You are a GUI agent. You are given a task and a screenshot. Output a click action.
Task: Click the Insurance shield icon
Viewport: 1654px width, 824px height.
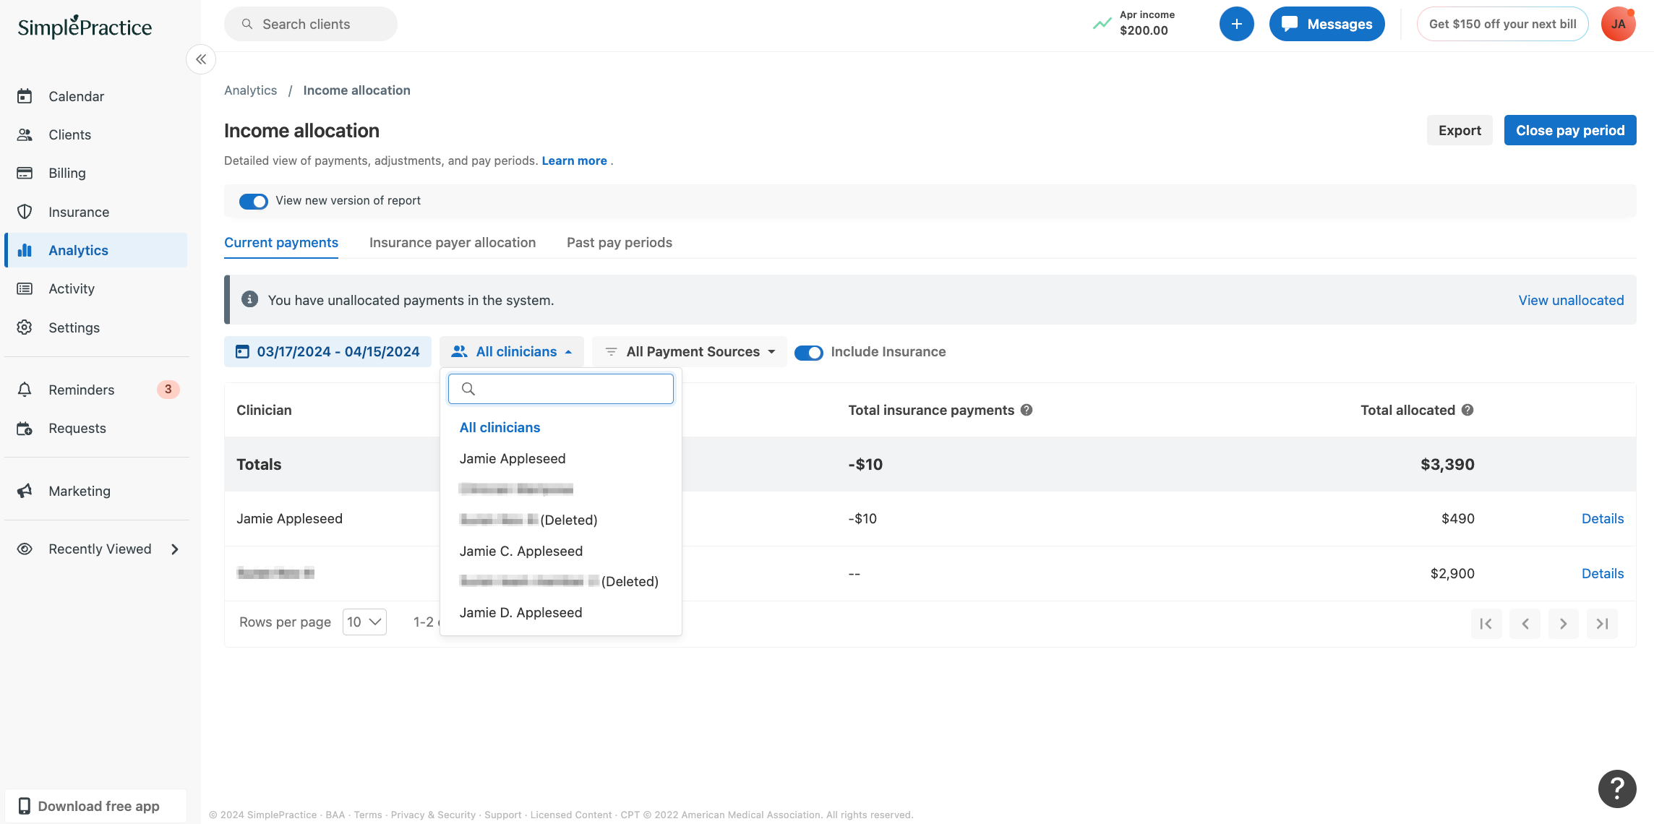click(25, 212)
